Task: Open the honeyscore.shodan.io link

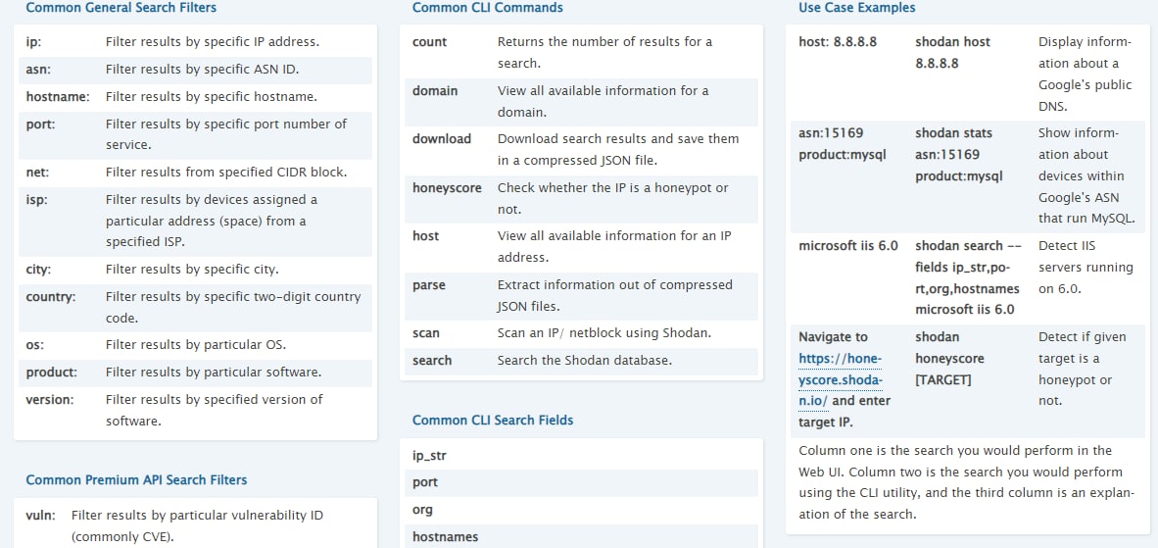Action: 840,379
